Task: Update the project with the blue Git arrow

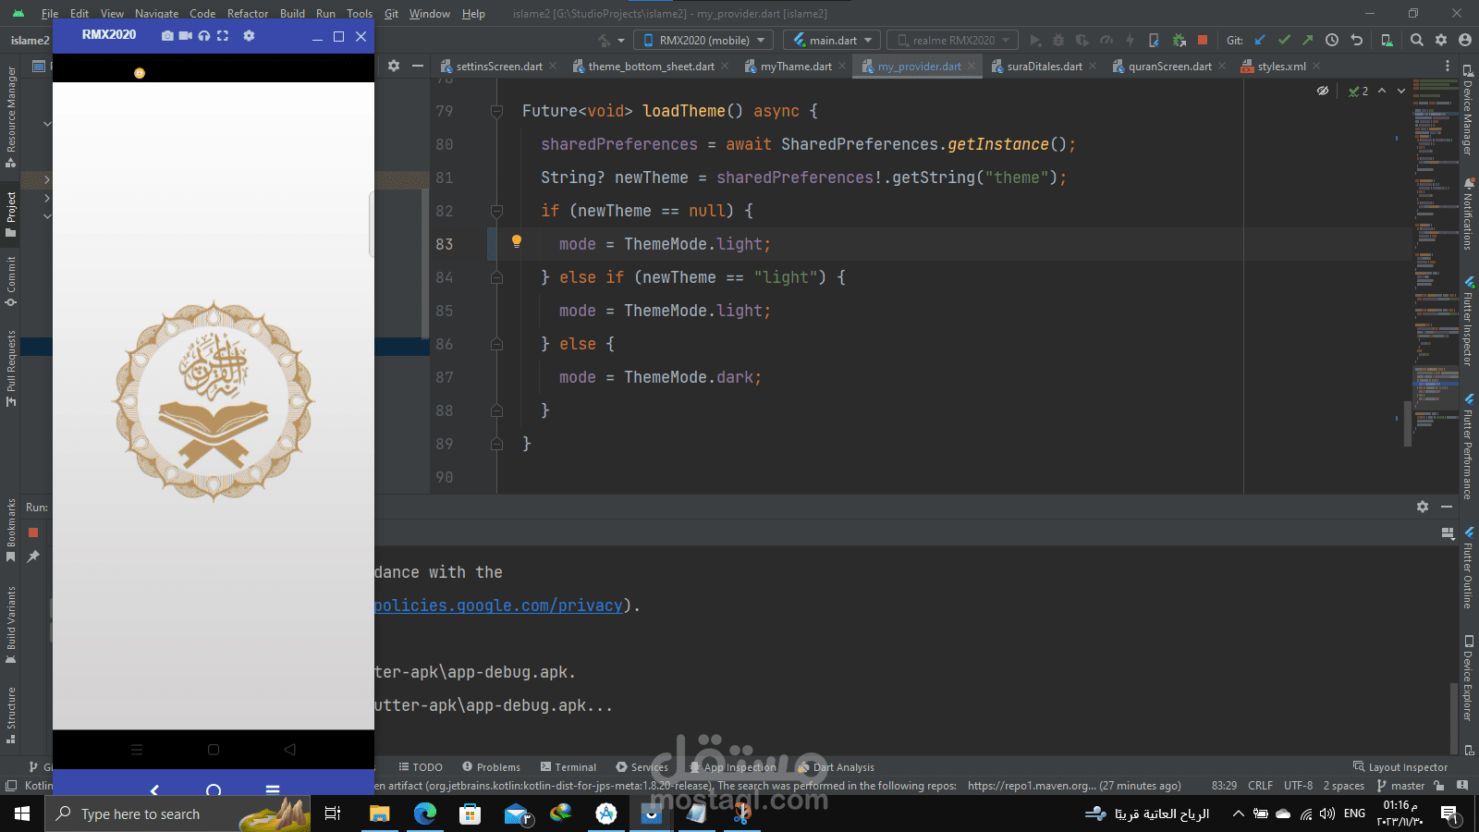Action: [1260, 40]
